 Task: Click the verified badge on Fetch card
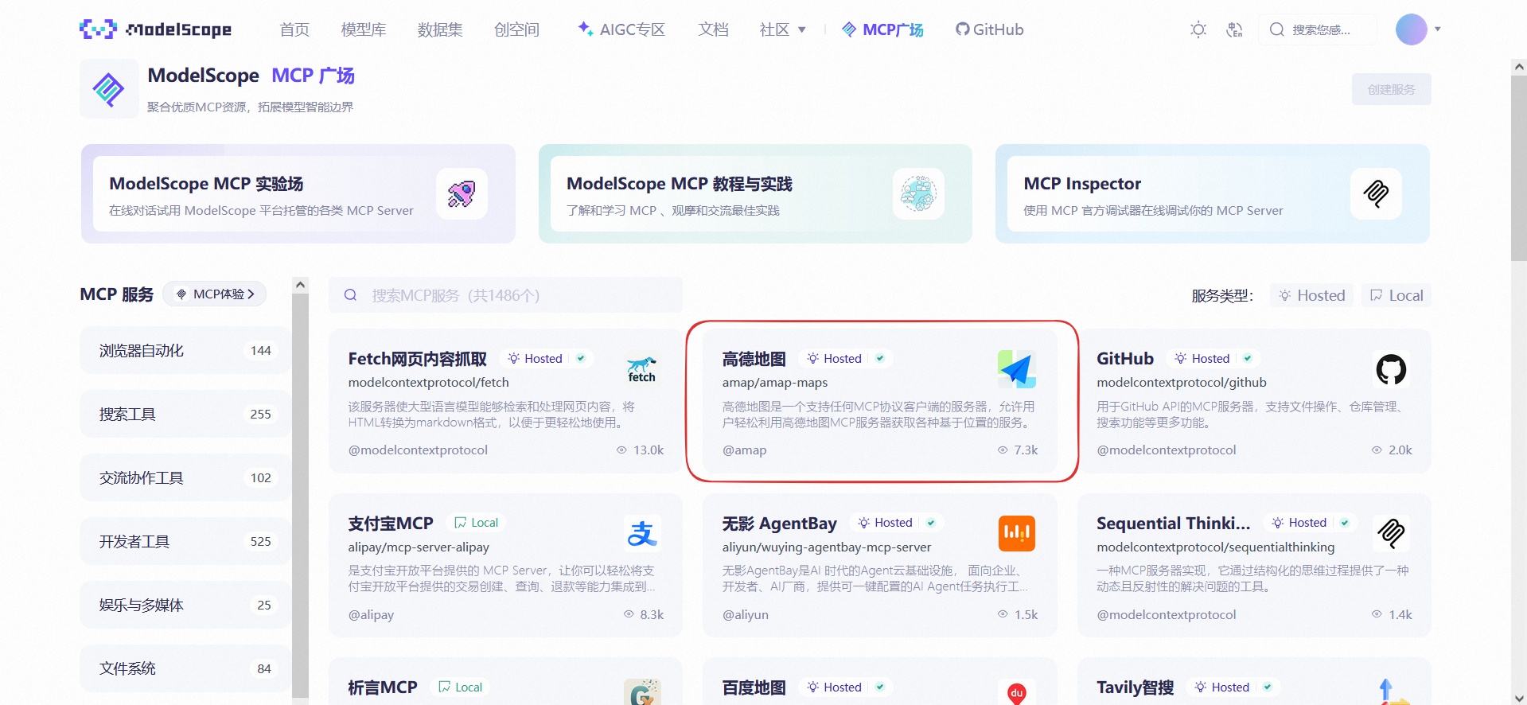581,358
